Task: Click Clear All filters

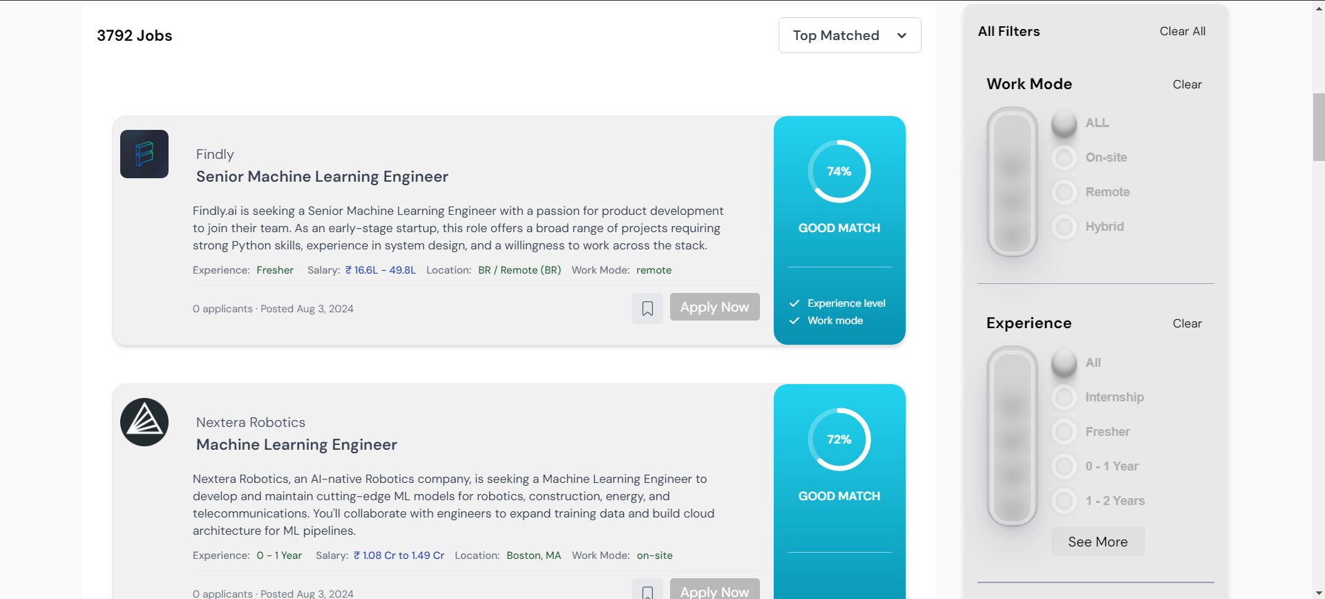Action: pos(1182,31)
